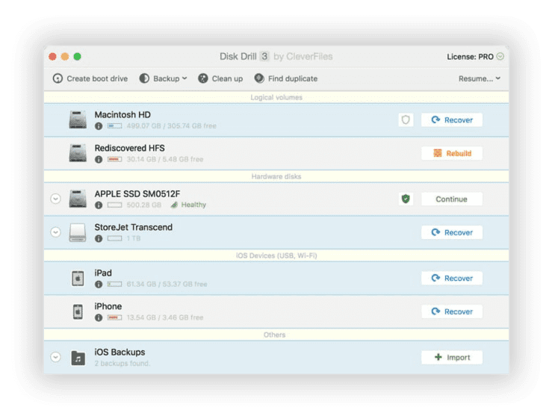
Task: Toggle protection shield on Macintosh HD
Action: click(406, 120)
